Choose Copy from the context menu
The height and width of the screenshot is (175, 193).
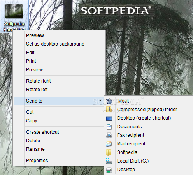pyautogui.click(x=32, y=121)
